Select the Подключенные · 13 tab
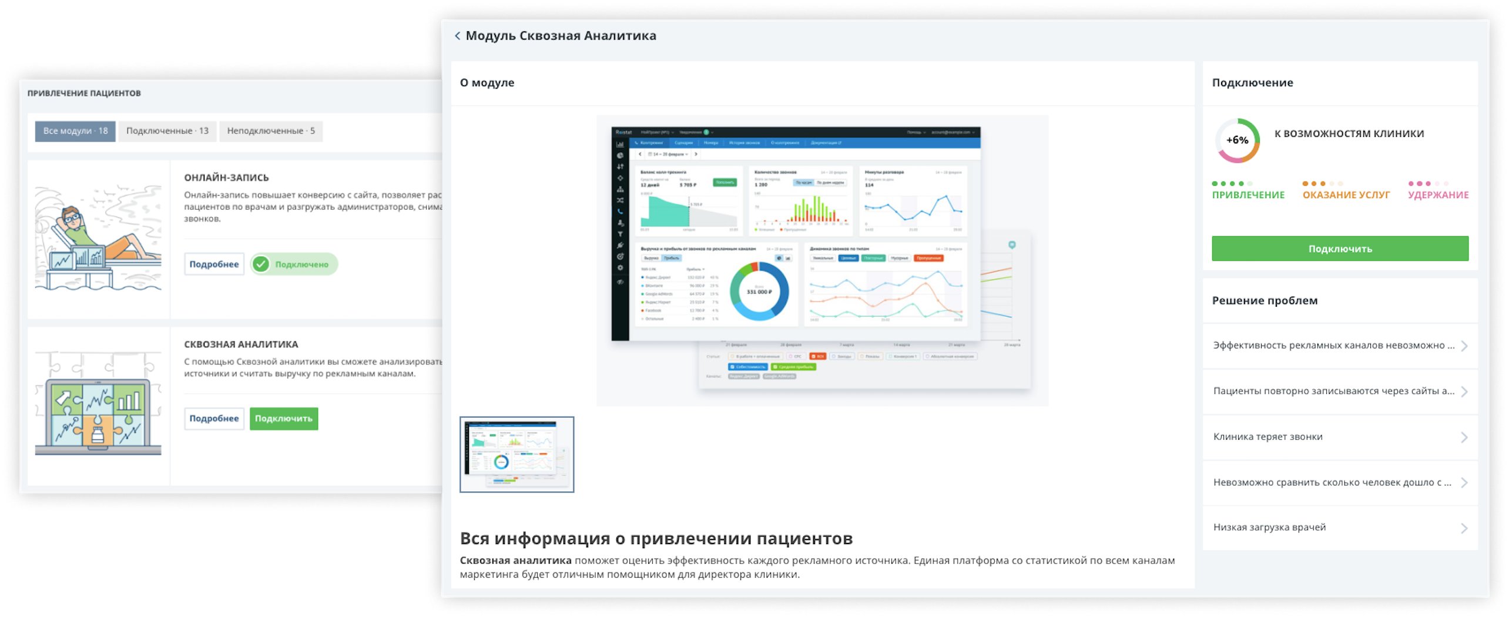The height and width of the screenshot is (617, 1509). click(x=167, y=131)
